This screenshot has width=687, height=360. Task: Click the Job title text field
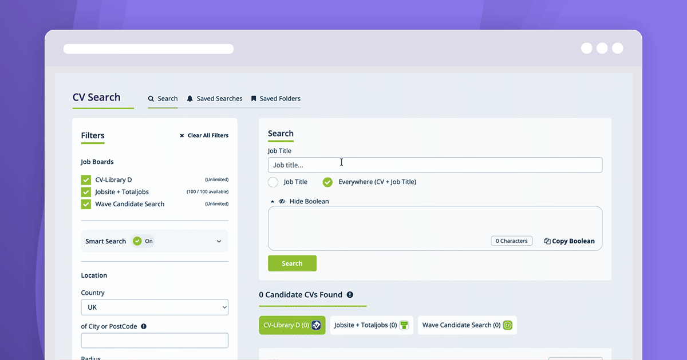click(435, 165)
